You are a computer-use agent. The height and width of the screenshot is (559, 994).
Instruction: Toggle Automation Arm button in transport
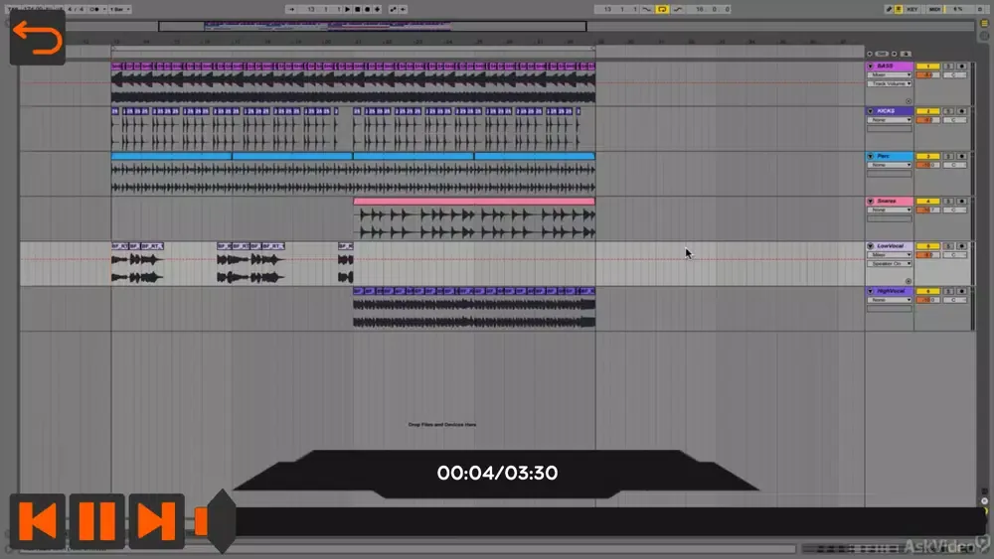tap(393, 10)
